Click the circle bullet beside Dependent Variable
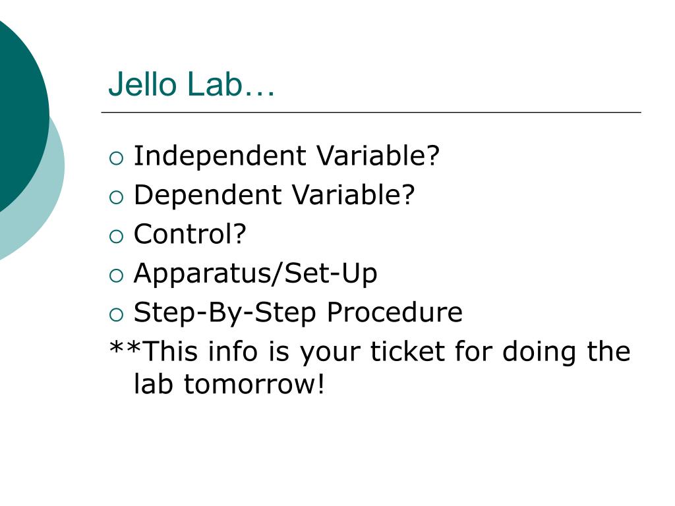The image size is (675, 506). [x=116, y=198]
